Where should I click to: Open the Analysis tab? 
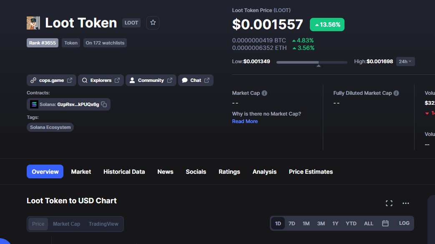point(264,172)
